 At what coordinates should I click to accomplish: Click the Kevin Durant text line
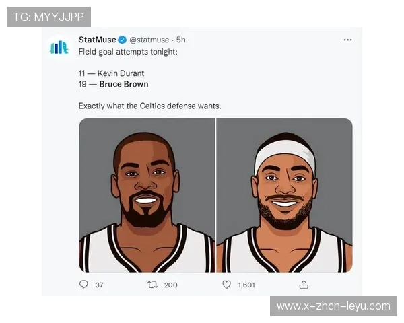[x=111, y=73]
